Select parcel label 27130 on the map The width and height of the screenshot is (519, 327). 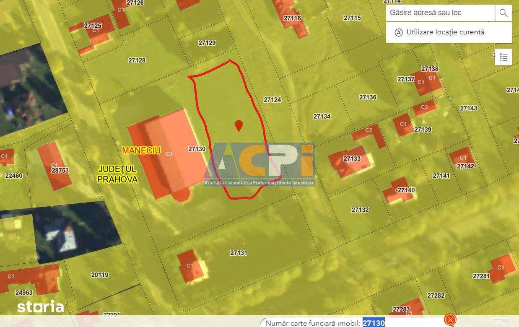[x=197, y=149]
